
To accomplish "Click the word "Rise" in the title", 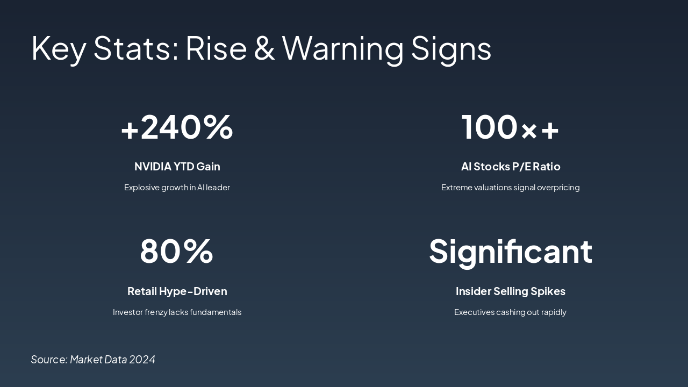I will click(216, 48).
